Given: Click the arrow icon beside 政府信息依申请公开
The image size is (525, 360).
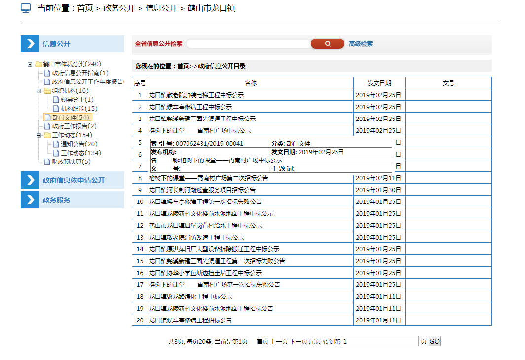Looking at the screenshot, I should [x=30, y=180].
